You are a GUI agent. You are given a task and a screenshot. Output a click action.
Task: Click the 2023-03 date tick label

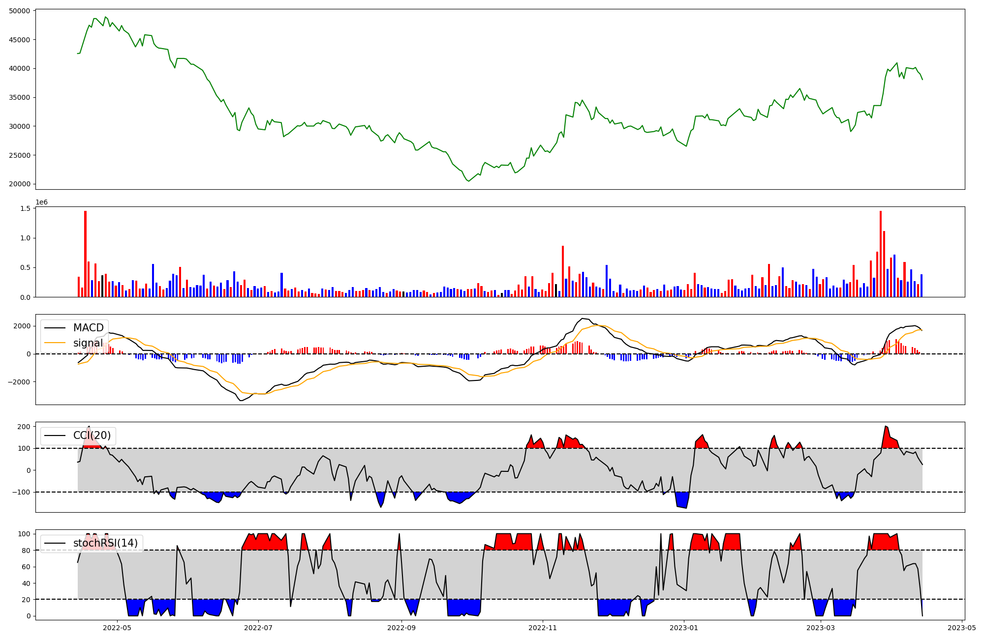[821, 628]
